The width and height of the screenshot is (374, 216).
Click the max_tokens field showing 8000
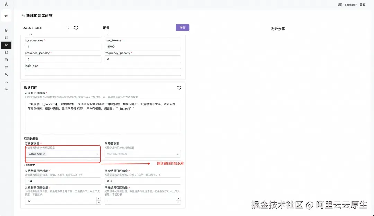click(x=143, y=46)
